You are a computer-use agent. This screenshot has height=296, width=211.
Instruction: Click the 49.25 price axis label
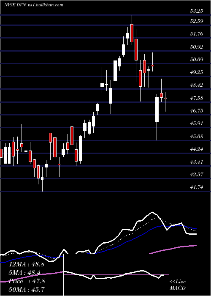pyautogui.click(x=196, y=72)
